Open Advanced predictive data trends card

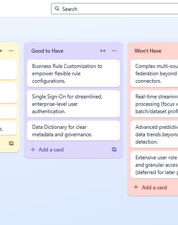click(x=154, y=135)
